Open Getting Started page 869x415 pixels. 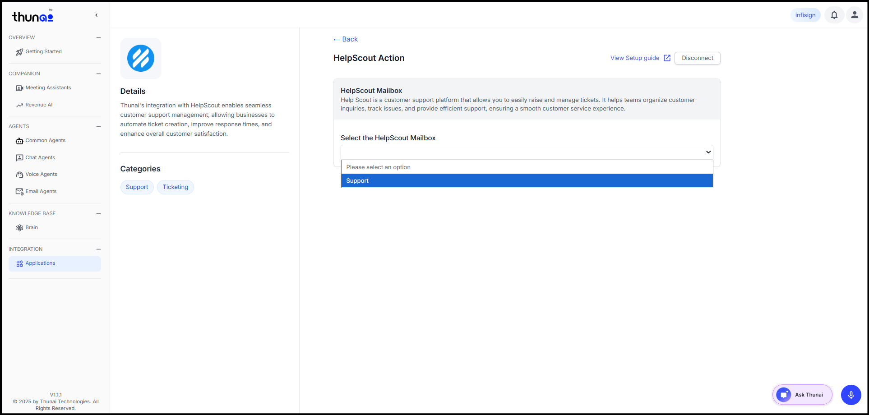(44, 52)
